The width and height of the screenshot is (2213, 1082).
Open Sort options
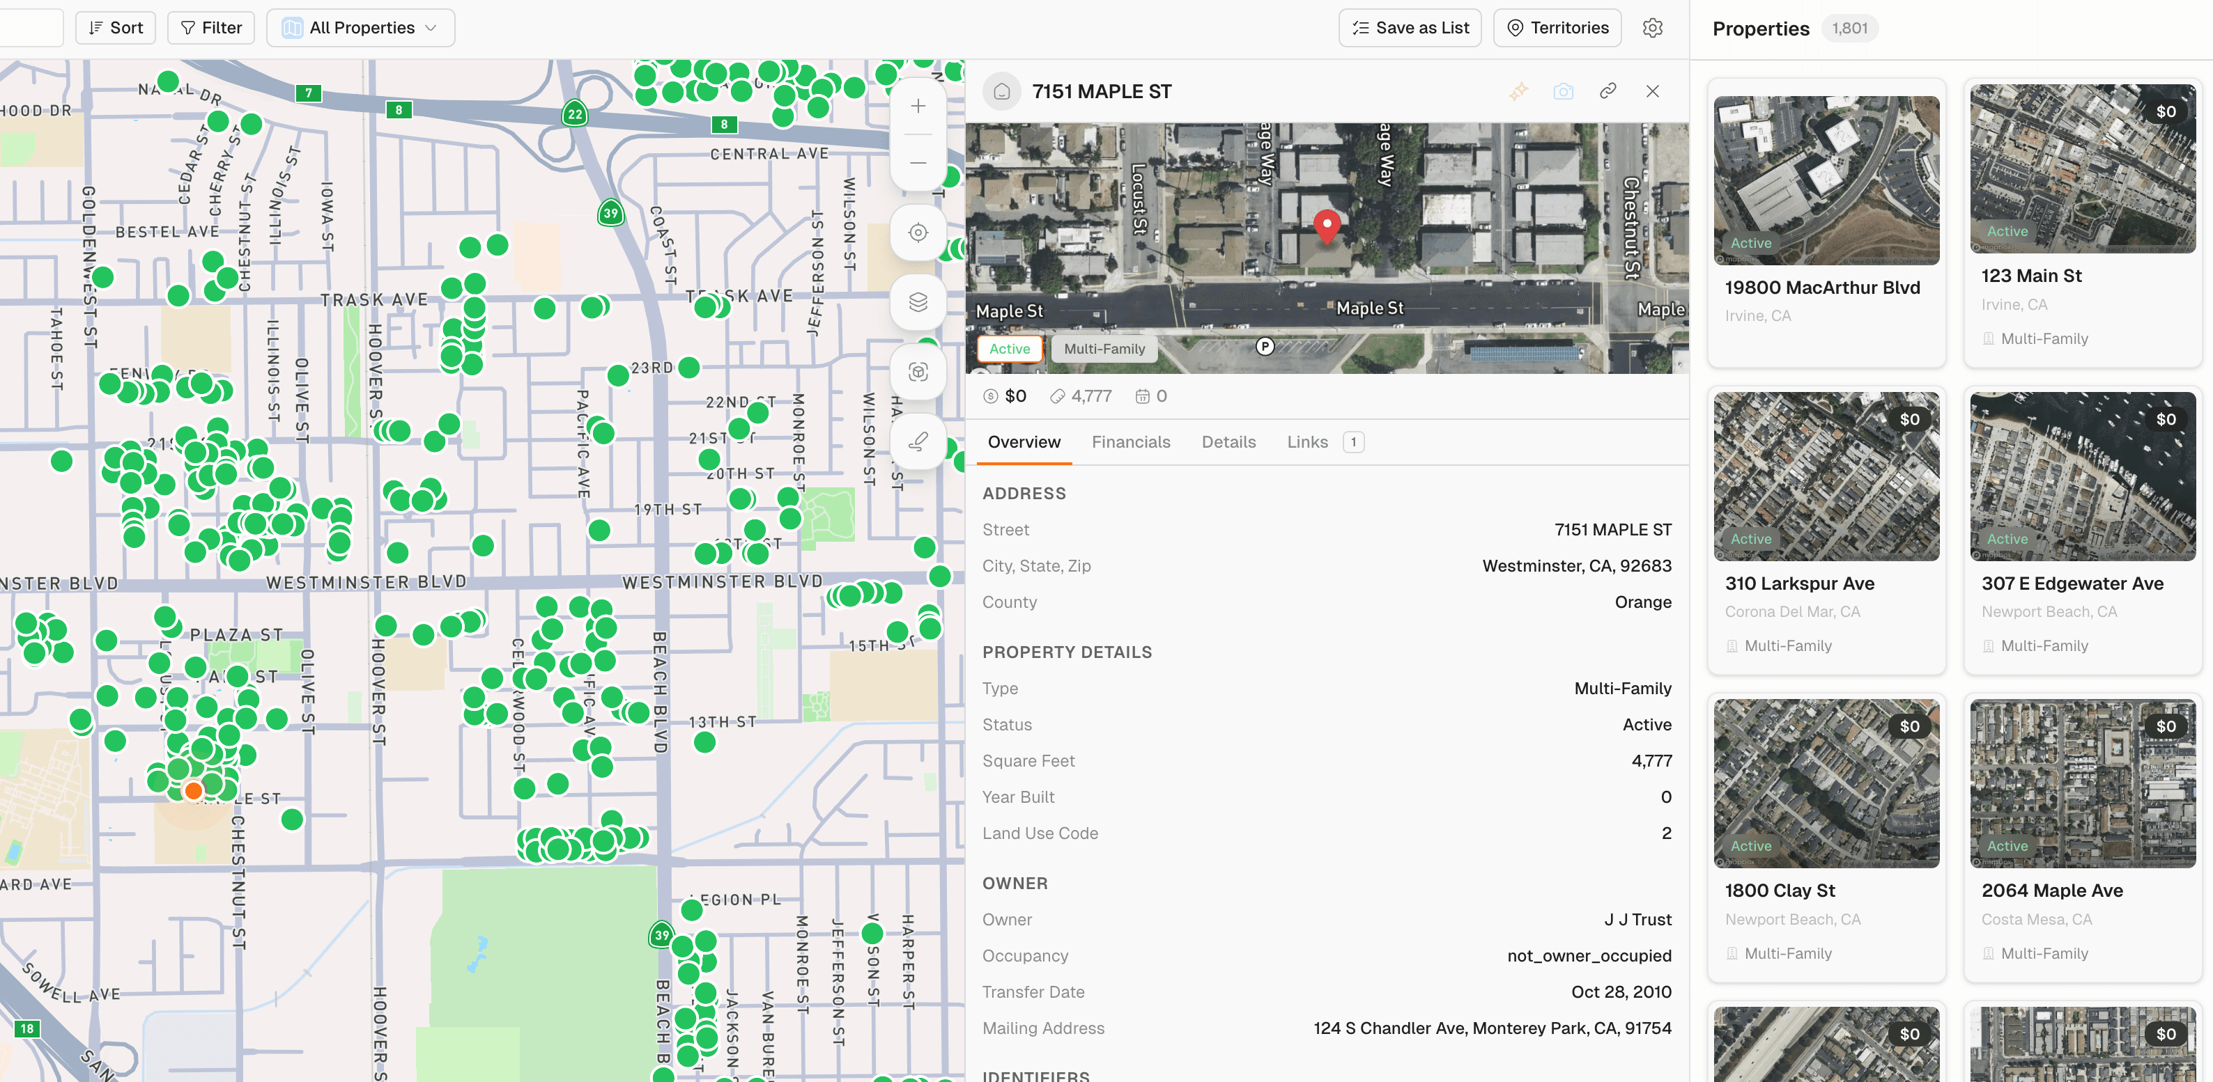115,27
